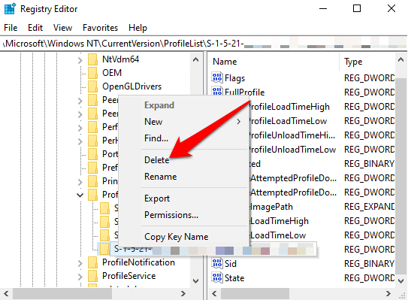This screenshot has width=408, height=300.
Task: Select the OpenGLDrivers key label
Action: (131, 86)
